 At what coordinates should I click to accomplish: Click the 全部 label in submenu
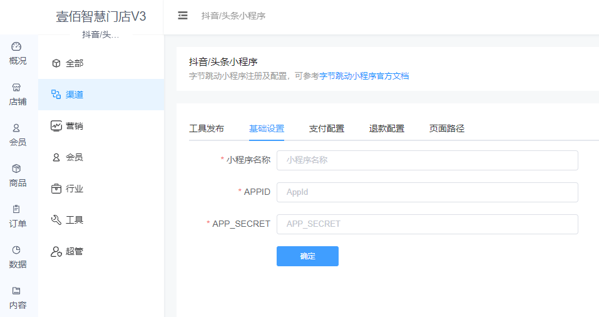[x=74, y=63]
